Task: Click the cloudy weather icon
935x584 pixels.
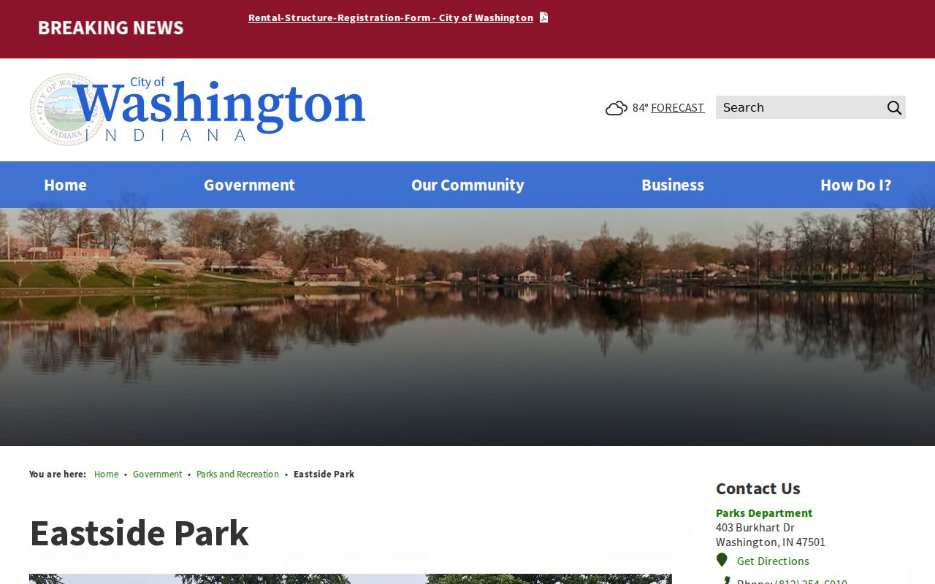Action: pos(617,108)
